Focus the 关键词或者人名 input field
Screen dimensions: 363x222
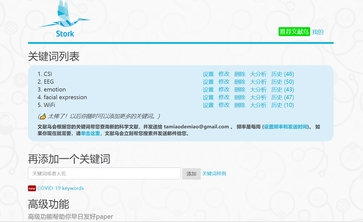pos(104,173)
